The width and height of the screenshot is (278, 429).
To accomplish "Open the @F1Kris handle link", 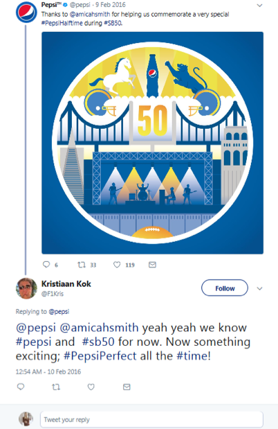I will pyautogui.click(x=52, y=294).
